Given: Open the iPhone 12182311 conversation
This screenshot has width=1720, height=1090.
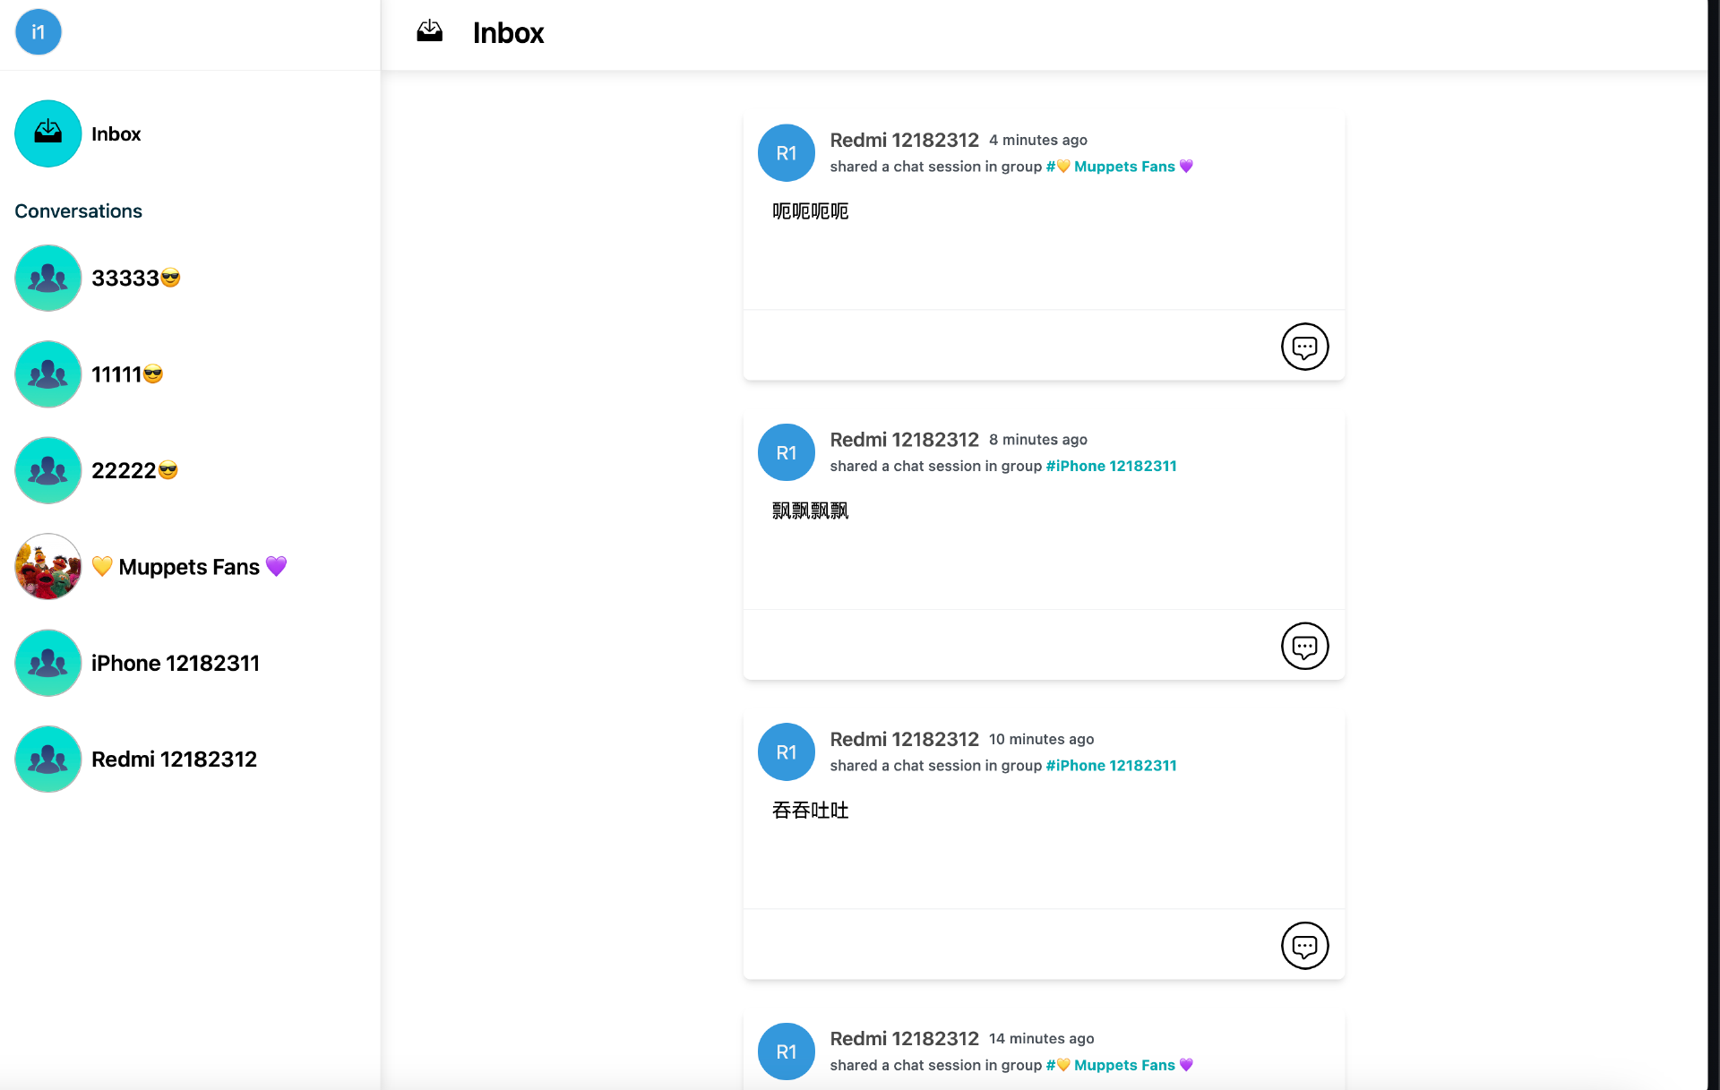Looking at the screenshot, I should click(176, 663).
